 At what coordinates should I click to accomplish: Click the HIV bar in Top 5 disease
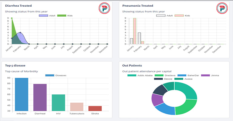point(58,103)
